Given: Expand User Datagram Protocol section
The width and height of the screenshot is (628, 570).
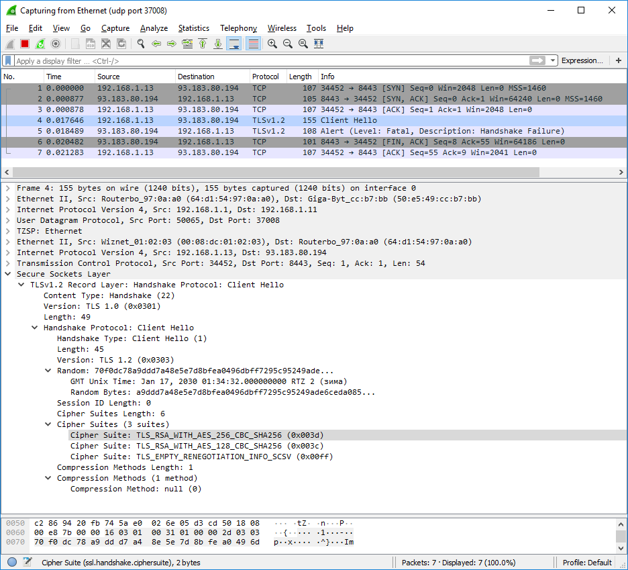Looking at the screenshot, I should coord(7,220).
